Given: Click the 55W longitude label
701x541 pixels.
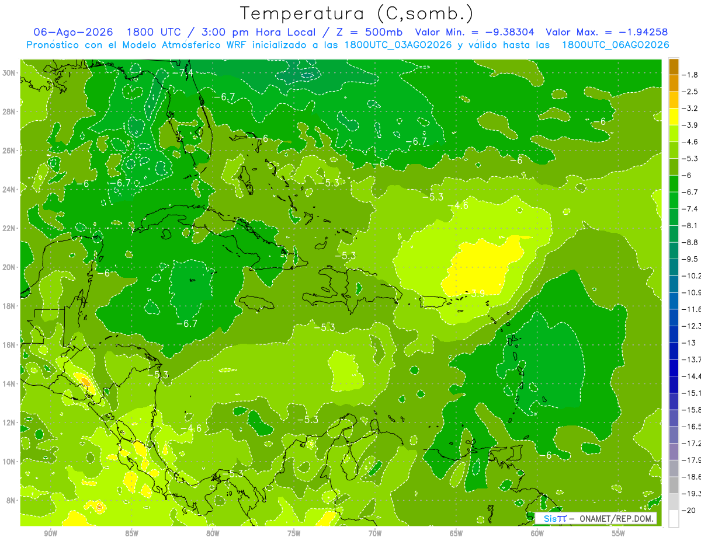Looking at the screenshot, I should [x=619, y=533].
